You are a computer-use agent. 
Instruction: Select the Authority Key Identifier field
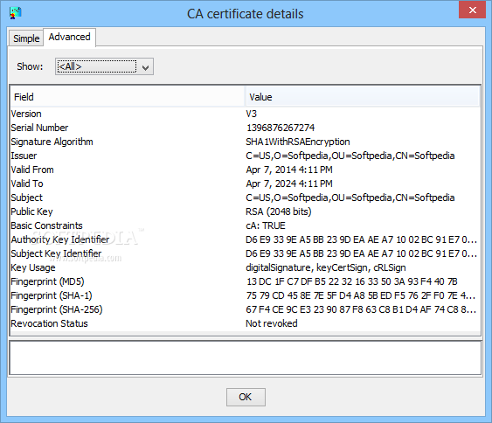point(60,239)
